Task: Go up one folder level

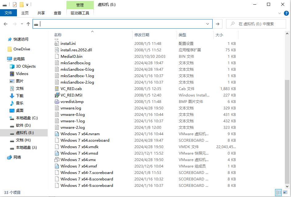Action: [28, 24]
